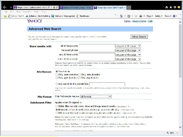Viewport: 183px width, 137px height.
Task: Click the domain/site text input box
Action: (x=107, y=84)
